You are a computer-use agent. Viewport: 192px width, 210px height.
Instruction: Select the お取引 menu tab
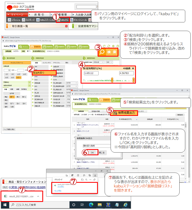[39, 15]
